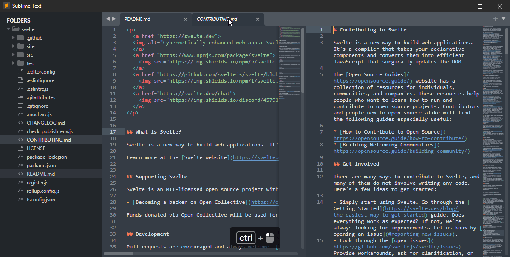Image resolution: width=510 pixels, height=257 pixels.
Task: Click the how-to-contribute URL
Action: (x=400, y=138)
